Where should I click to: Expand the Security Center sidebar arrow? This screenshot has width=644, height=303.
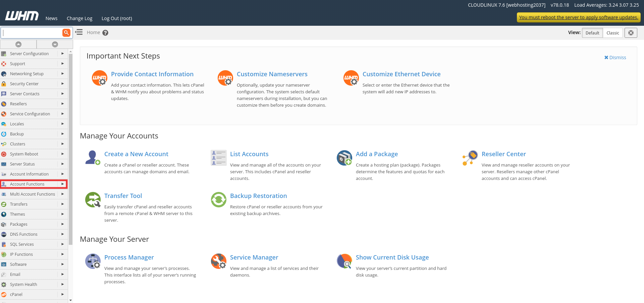(62, 84)
